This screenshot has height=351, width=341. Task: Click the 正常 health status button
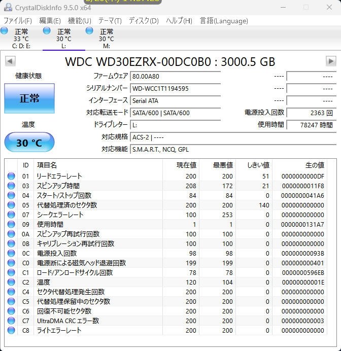click(29, 98)
